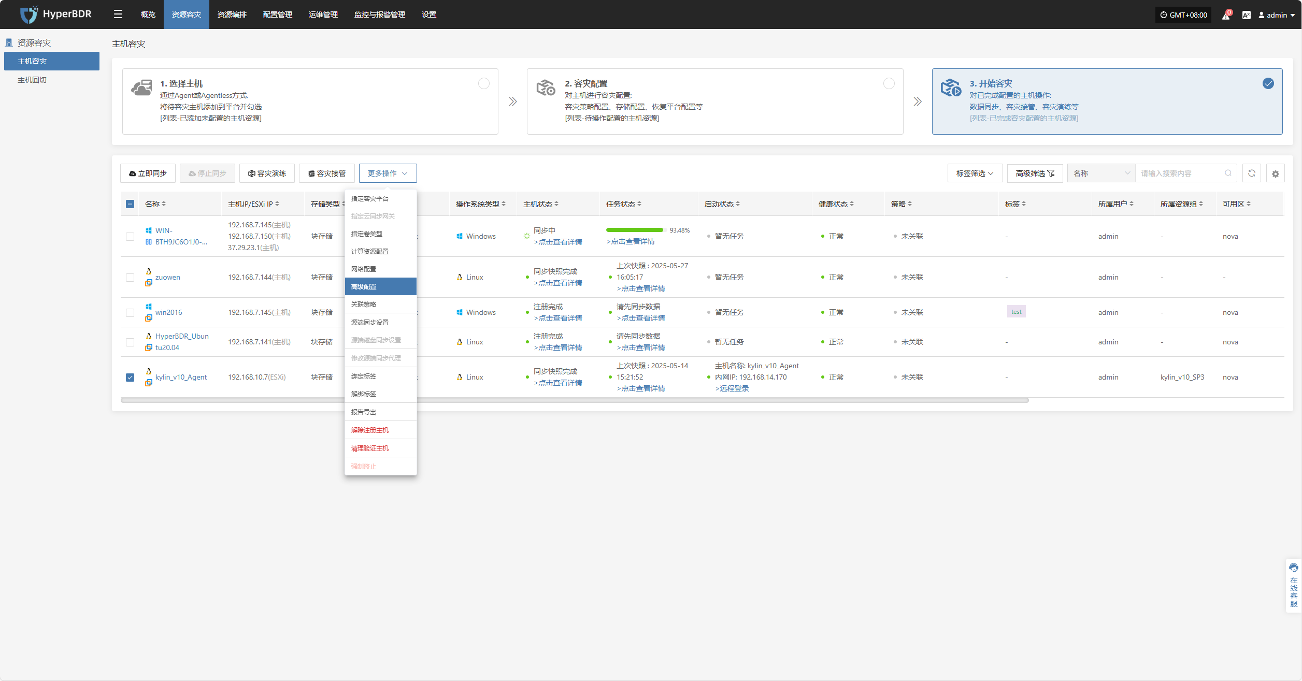Sort by availability zone column
This screenshot has width=1302, height=681.
point(1249,204)
